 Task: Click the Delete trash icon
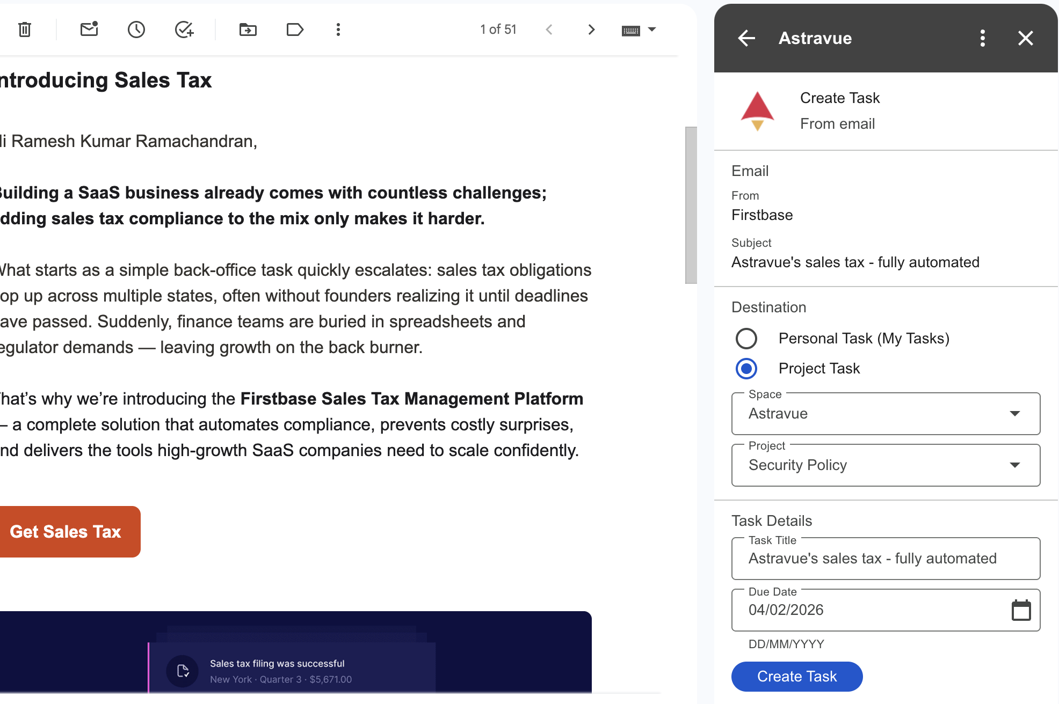(x=25, y=30)
